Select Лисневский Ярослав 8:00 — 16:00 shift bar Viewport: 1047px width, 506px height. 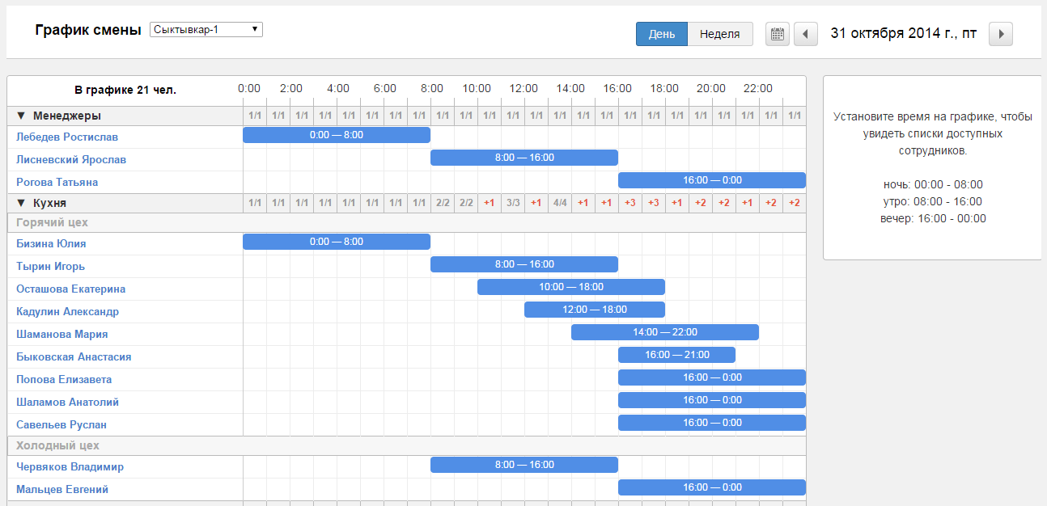coord(524,158)
